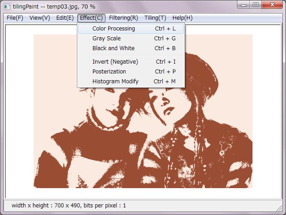Click the status bar text 'width x height : 700 x 490'
Image resolution: width=286 pixels, height=215 pixels.
pos(46,206)
